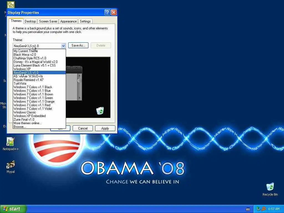Click the Cancel button
The width and height of the screenshot is (284, 213).
[83, 128]
